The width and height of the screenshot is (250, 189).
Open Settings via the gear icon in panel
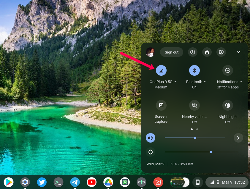221,52
